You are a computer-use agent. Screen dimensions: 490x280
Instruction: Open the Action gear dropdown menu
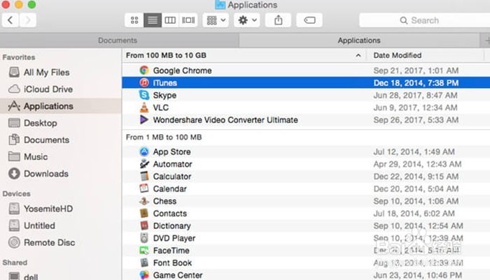click(x=247, y=20)
